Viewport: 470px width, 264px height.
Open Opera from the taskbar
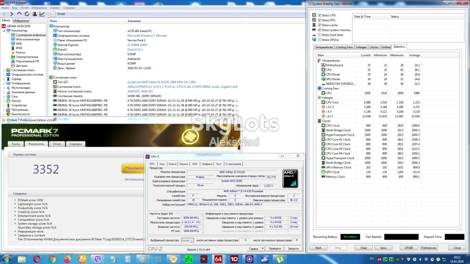click(37, 259)
